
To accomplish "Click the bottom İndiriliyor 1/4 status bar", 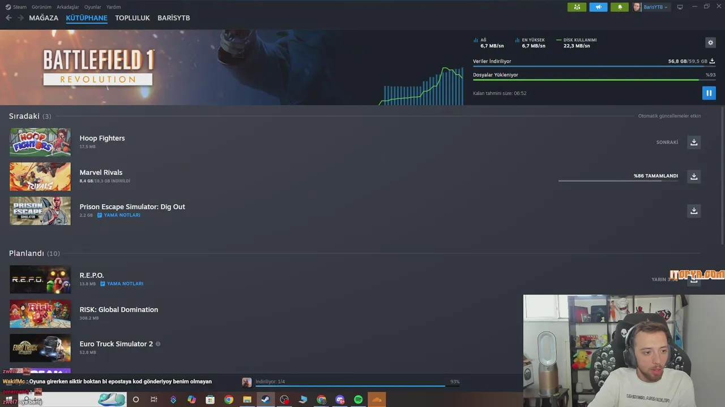I will pos(358,382).
